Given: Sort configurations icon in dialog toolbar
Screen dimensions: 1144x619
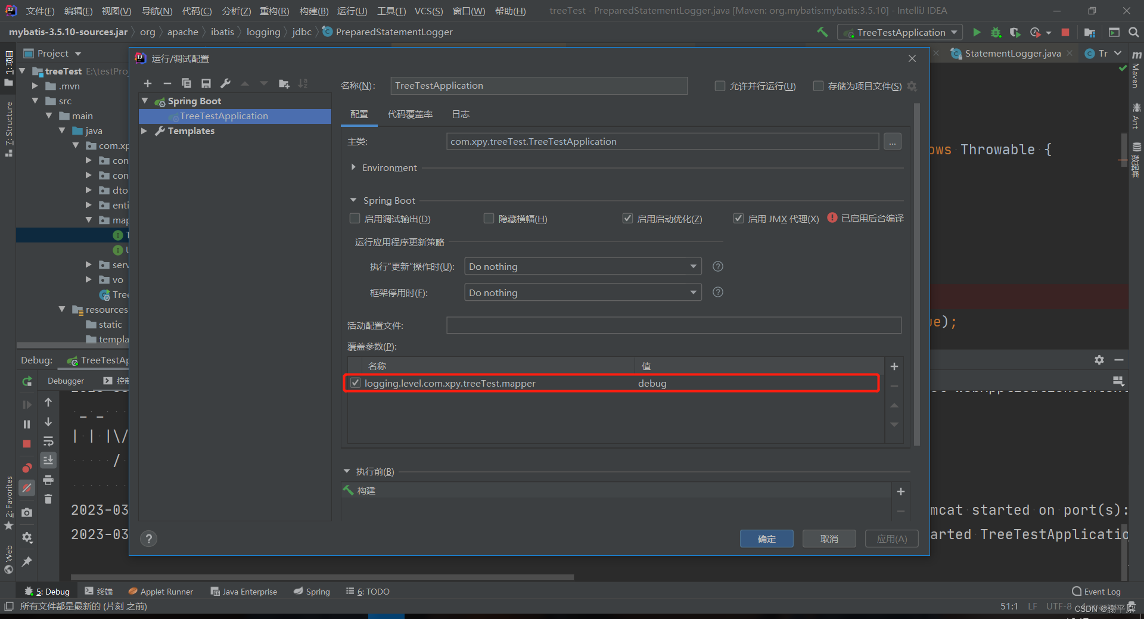Looking at the screenshot, I should point(303,83).
